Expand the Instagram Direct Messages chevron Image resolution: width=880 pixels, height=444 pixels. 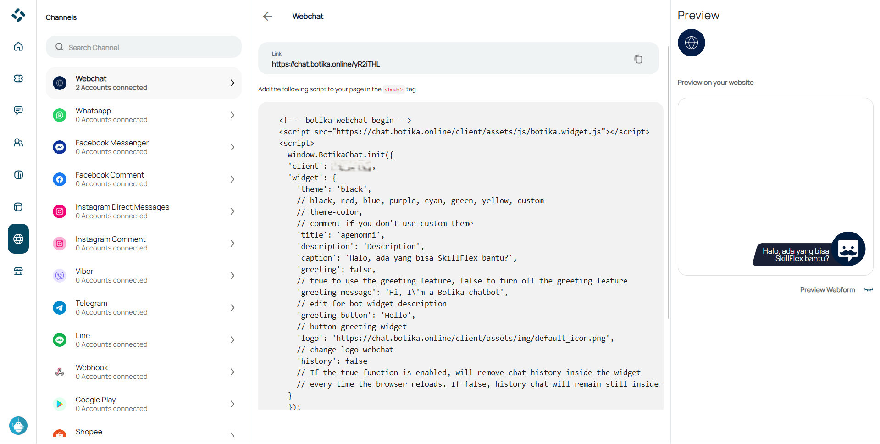pos(232,211)
